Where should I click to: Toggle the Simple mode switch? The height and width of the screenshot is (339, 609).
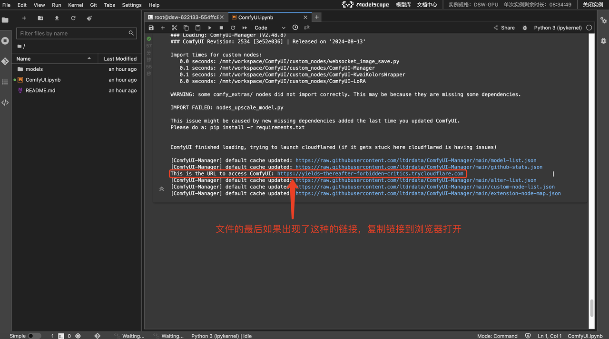pyautogui.click(x=34, y=336)
